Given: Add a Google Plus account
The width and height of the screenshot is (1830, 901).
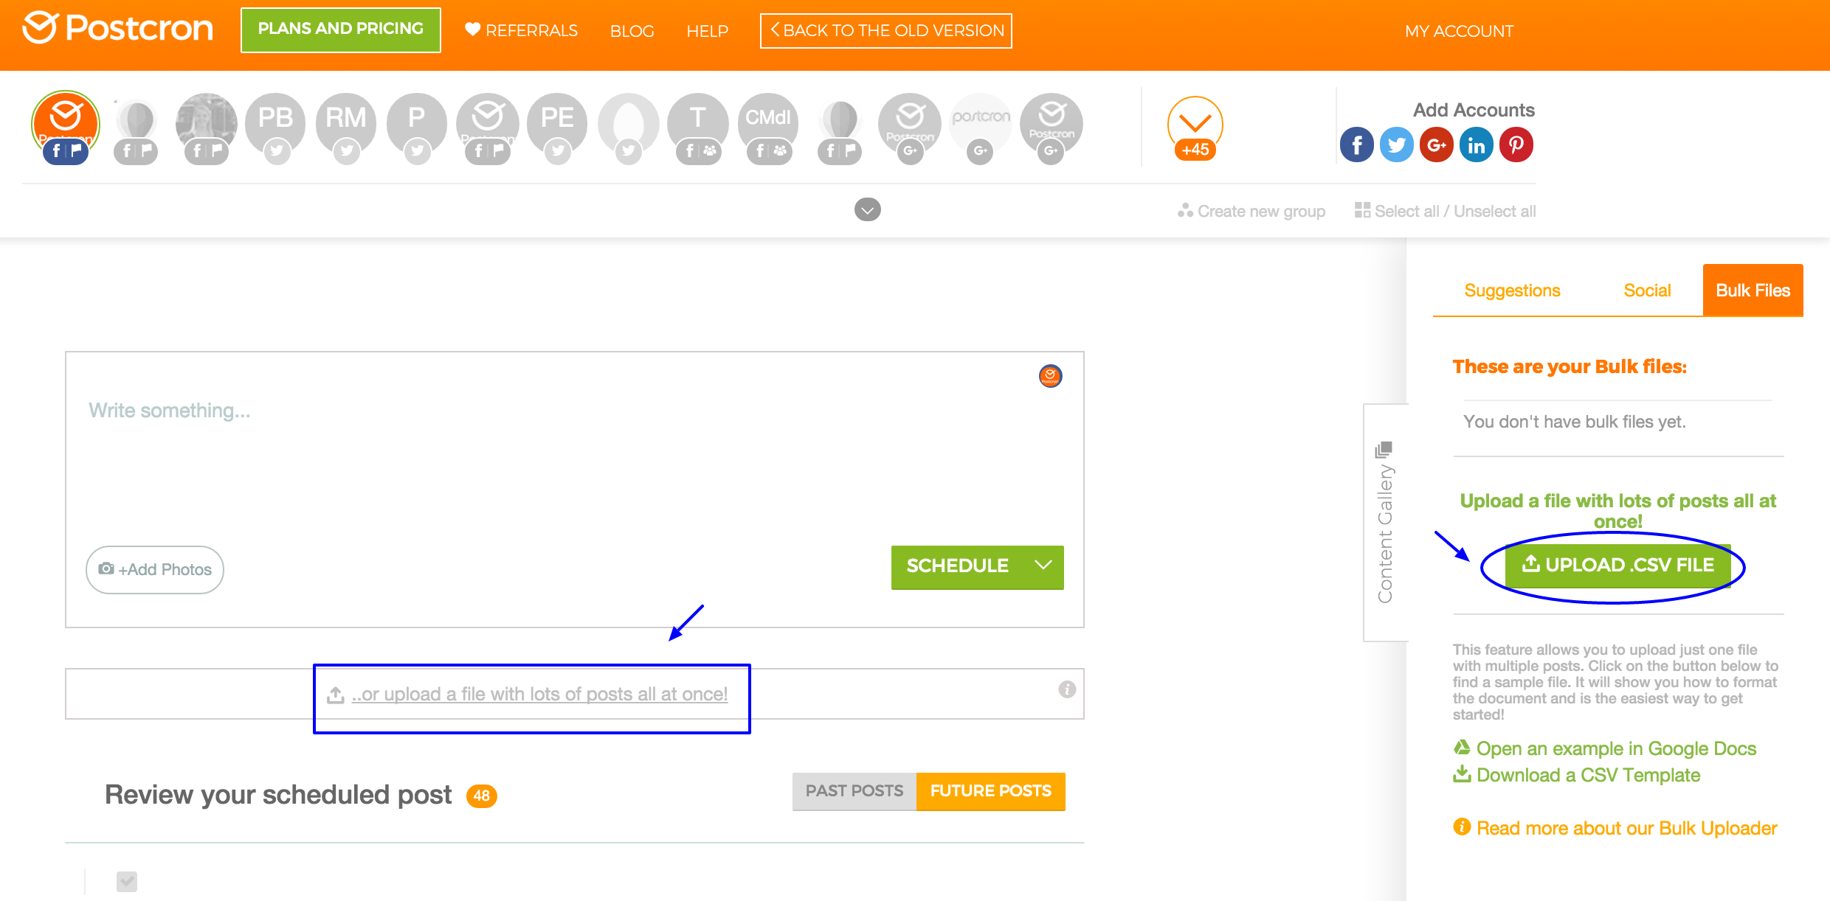Looking at the screenshot, I should coord(1436,145).
